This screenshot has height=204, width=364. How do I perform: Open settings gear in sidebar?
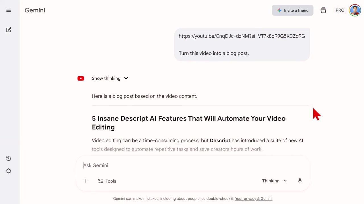click(x=9, y=171)
